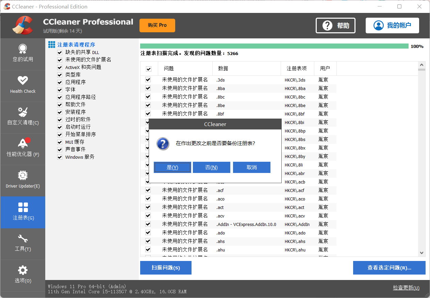Image resolution: width=430 pixels, height=298 pixels.
Task: Click the user avatar icon in 我的帐户
Action: tap(378, 25)
